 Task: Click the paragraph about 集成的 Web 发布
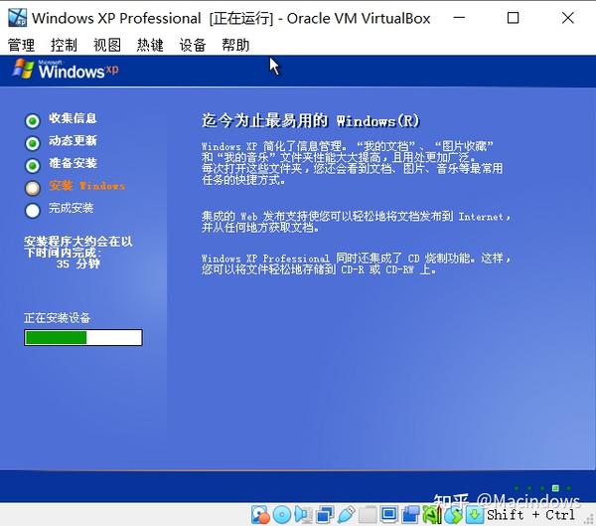(x=357, y=222)
